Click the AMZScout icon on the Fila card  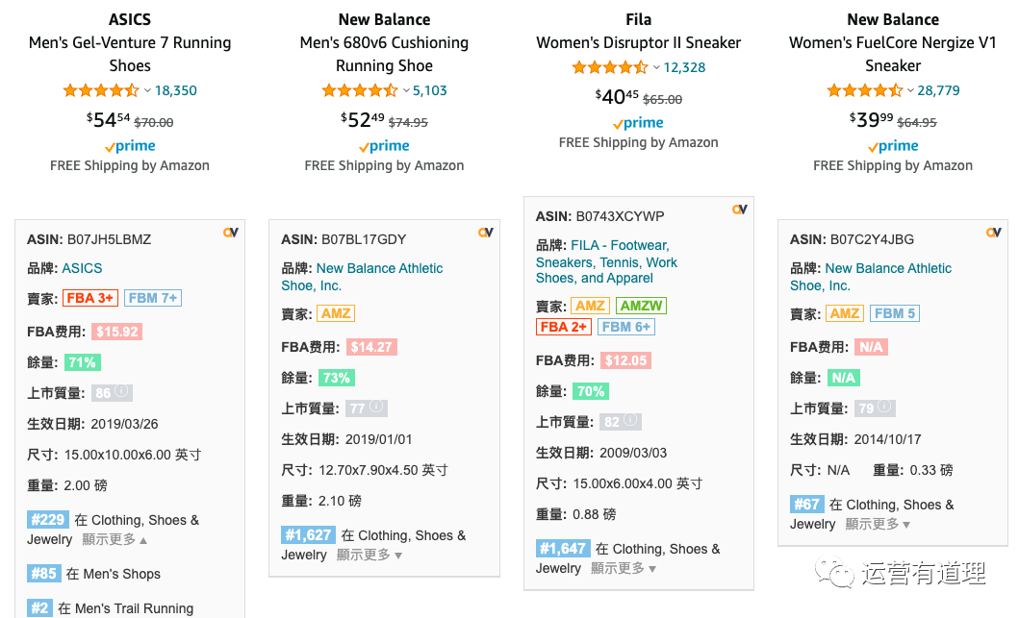pyautogui.click(x=739, y=209)
